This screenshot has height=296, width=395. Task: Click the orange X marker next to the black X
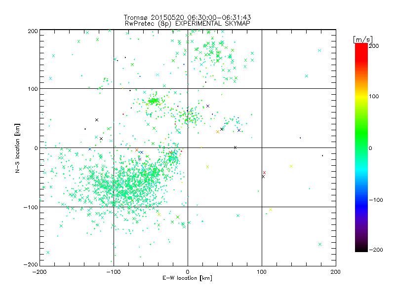218,132
